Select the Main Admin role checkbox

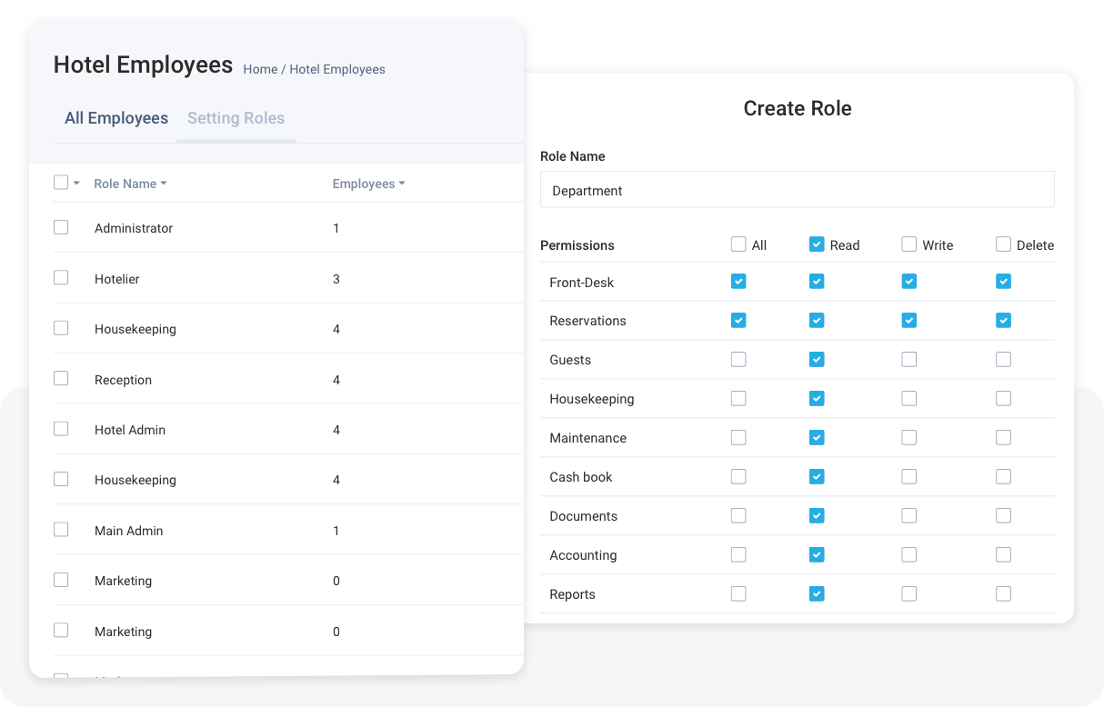coord(61,529)
